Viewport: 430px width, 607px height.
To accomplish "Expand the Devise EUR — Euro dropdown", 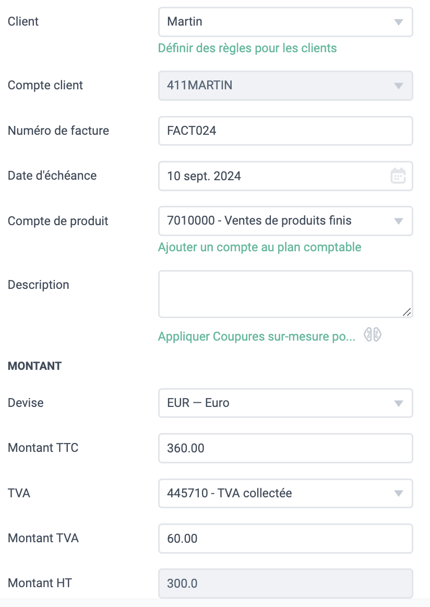I will click(285, 403).
